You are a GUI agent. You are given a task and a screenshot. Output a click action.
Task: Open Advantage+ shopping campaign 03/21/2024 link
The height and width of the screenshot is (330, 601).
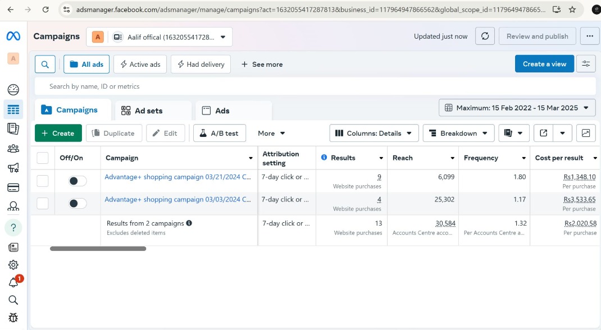(x=177, y=177)
